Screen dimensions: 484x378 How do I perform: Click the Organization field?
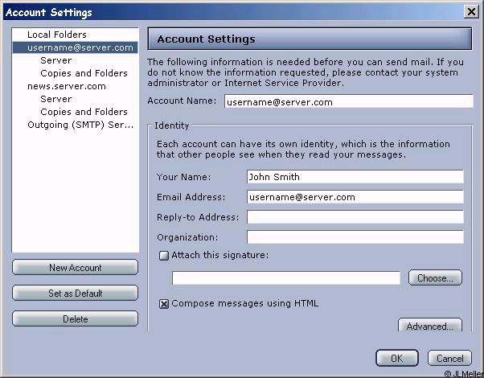click(355, 237)
